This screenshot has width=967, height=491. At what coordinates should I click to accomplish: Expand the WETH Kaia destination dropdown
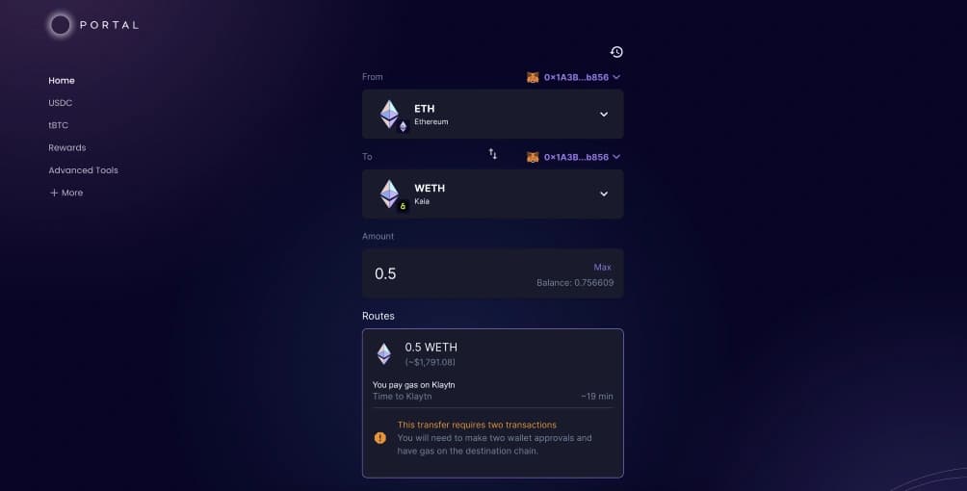[x=493, y=194]
